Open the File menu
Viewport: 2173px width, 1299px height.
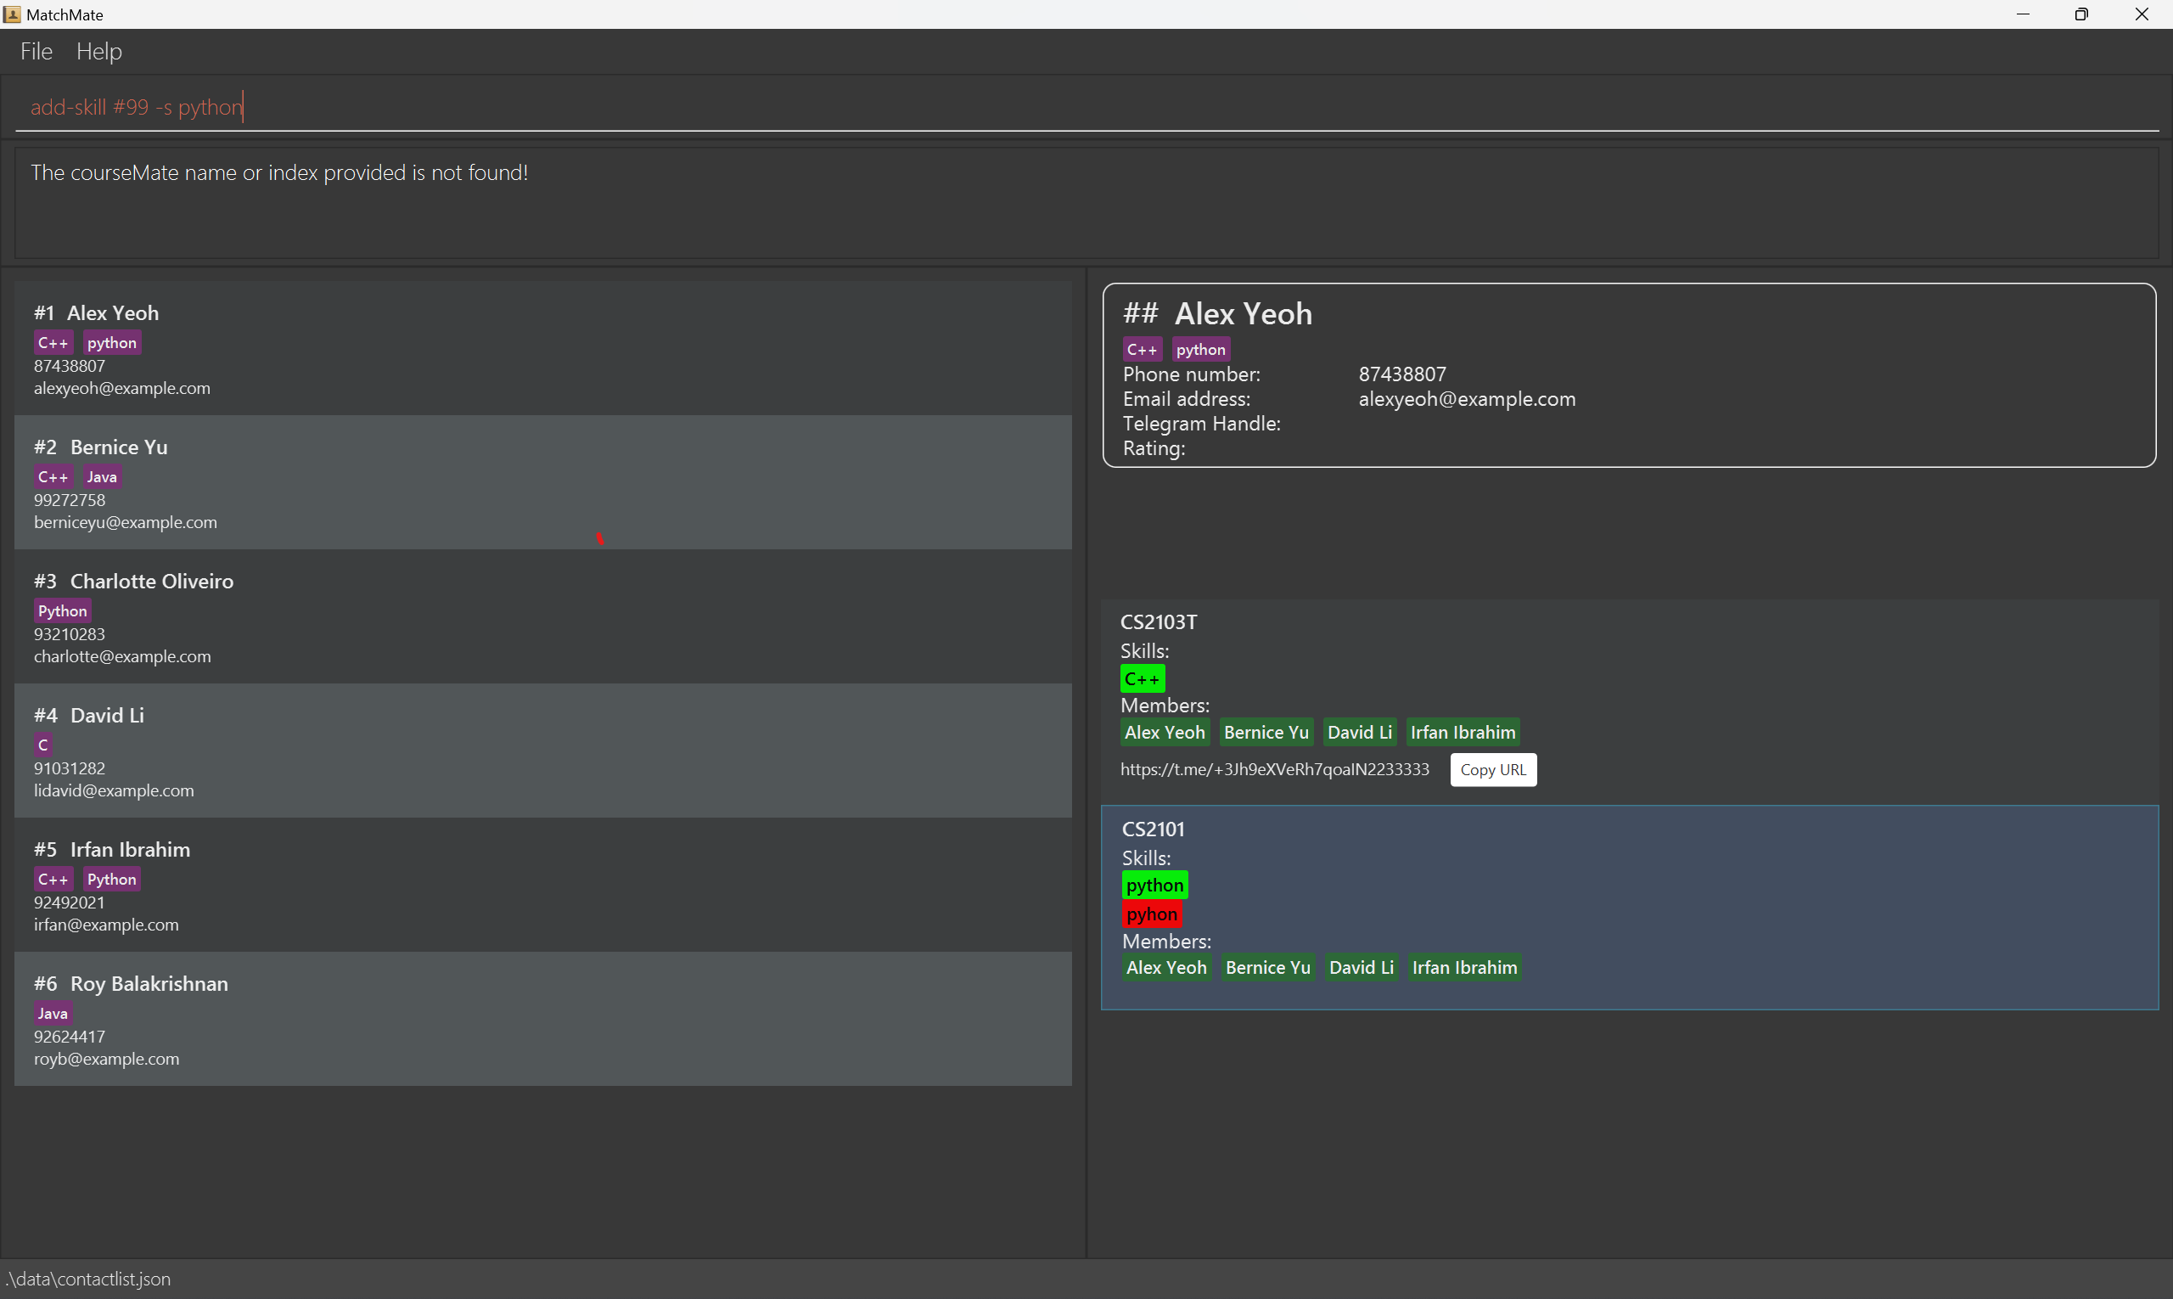tap(36, 52)
